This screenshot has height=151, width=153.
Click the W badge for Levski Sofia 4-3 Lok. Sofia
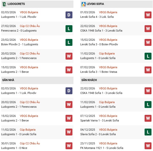[148, 15]
